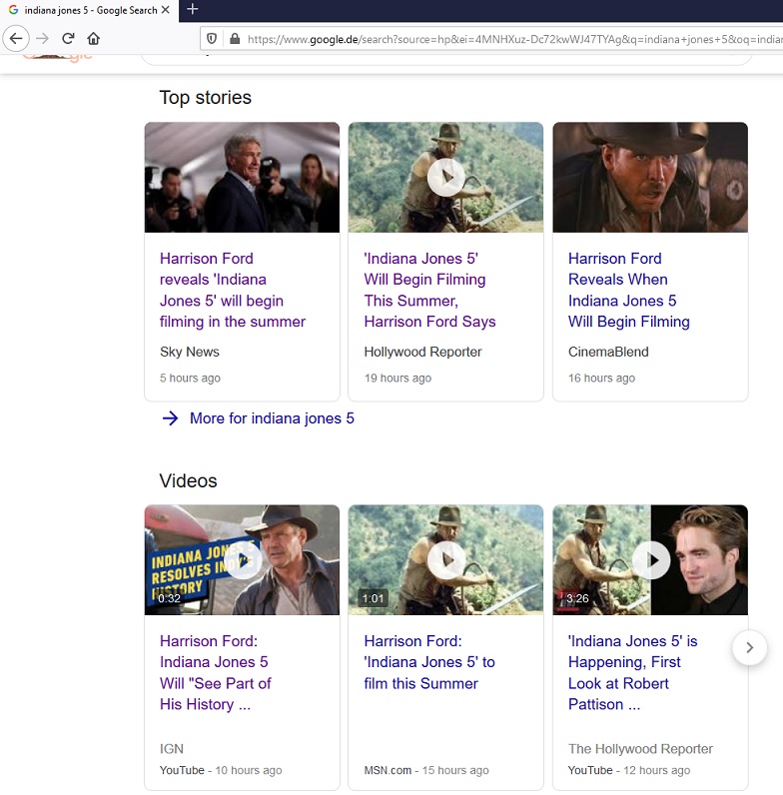
Task: Click the CinemaBlend story thumbnail image
Action: (x=650, y=177)
